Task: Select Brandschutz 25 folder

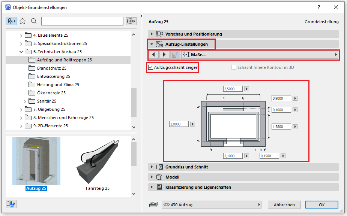Action: click(51, 68)
